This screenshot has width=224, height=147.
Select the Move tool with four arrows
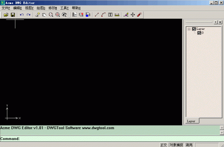pyautogui.click(x=133, y=15)
